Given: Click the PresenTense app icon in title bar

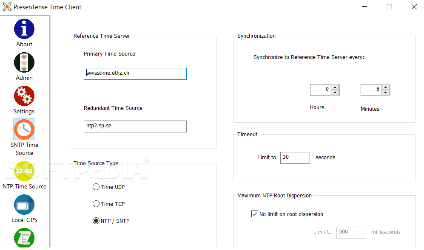Looking at the screenshot, I should coord(7,7).
